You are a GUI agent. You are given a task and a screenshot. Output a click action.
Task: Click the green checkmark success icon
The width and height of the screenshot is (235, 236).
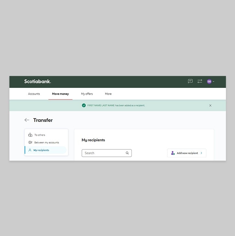click(x=84, y=105)
